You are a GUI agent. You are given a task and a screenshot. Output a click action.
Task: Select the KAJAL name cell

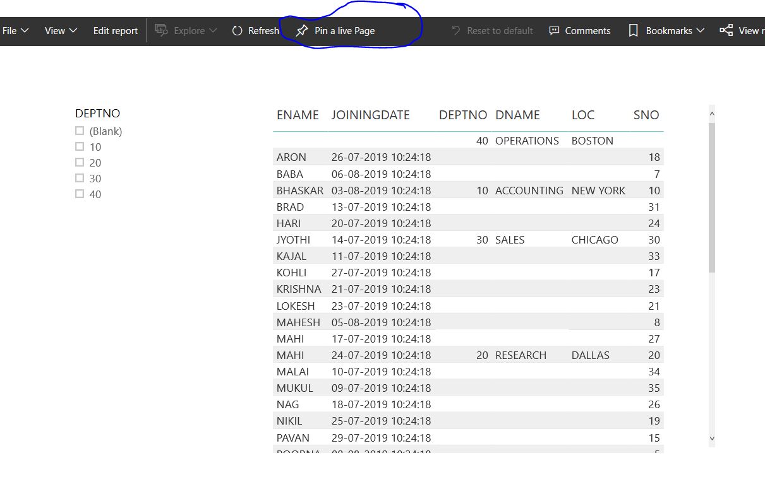(x=291, y=256)
